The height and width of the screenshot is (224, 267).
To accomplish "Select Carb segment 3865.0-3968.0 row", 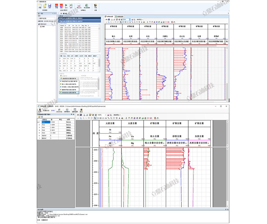I will click(80, 18).
